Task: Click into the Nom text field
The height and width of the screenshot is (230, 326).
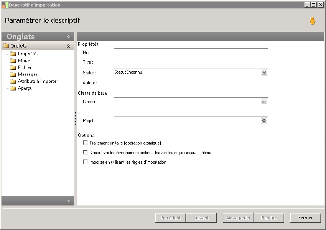Action: click(191, 53)
